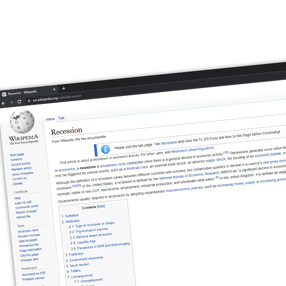
Task: Open About Wikipedia link
Action: (x=23, y=173)
